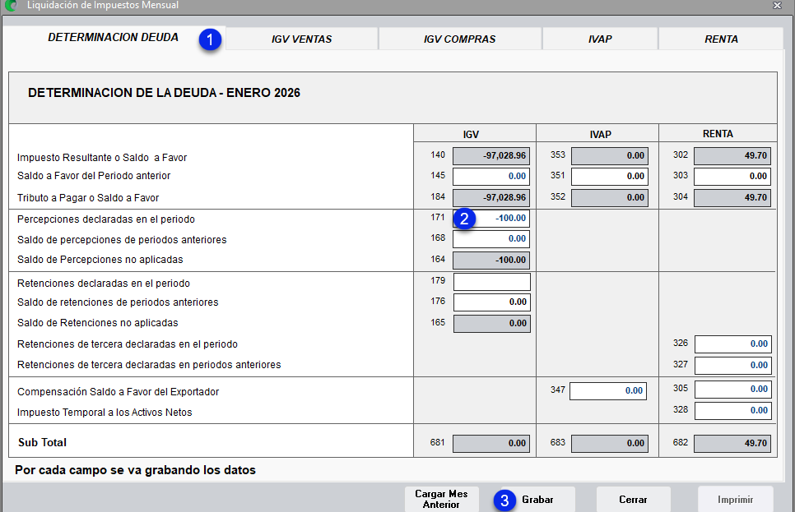This screenshot has width=795, height=512.
Task: Click 'Retenciones declaradas en el periodo' label
Action: point(104,284)
